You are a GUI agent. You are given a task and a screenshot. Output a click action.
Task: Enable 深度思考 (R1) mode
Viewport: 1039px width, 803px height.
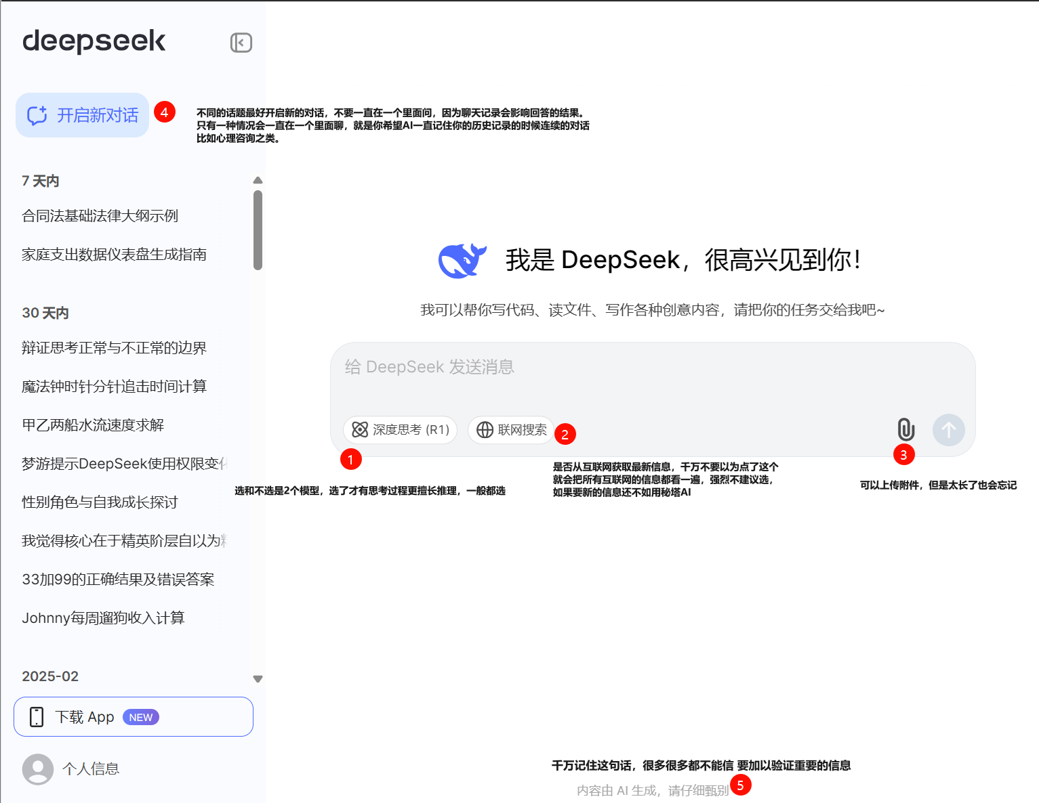pyautogui.click(x=400, y=430)
